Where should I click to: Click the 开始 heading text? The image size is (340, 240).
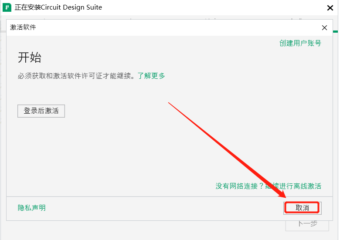[30, 57]
